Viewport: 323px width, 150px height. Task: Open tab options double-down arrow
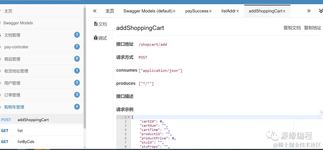click(321, 11)
